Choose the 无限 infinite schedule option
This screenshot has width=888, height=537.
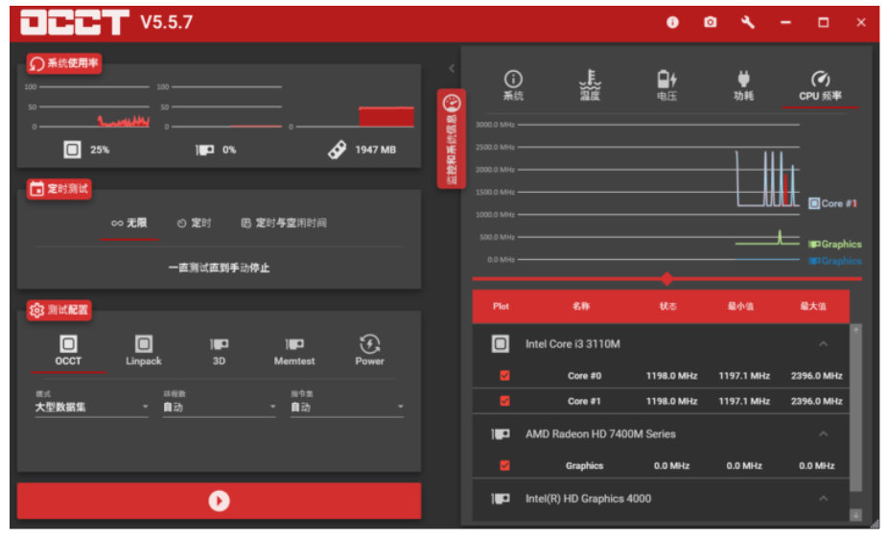click(x=129, y=223)
